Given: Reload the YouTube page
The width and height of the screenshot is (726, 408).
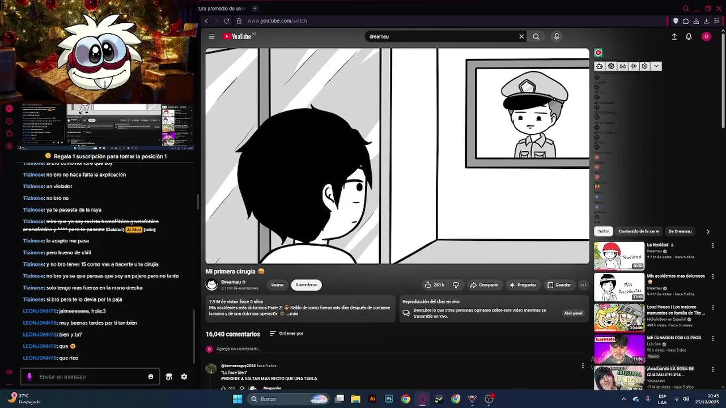Looking at the screenshot, I should 226,21.
